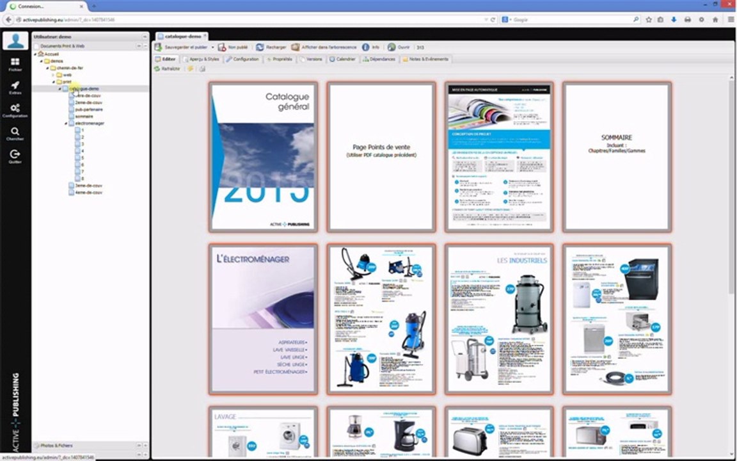Switch to the Dépendances tab
Screen dimensions: 737x461
(x=379, y=60)
